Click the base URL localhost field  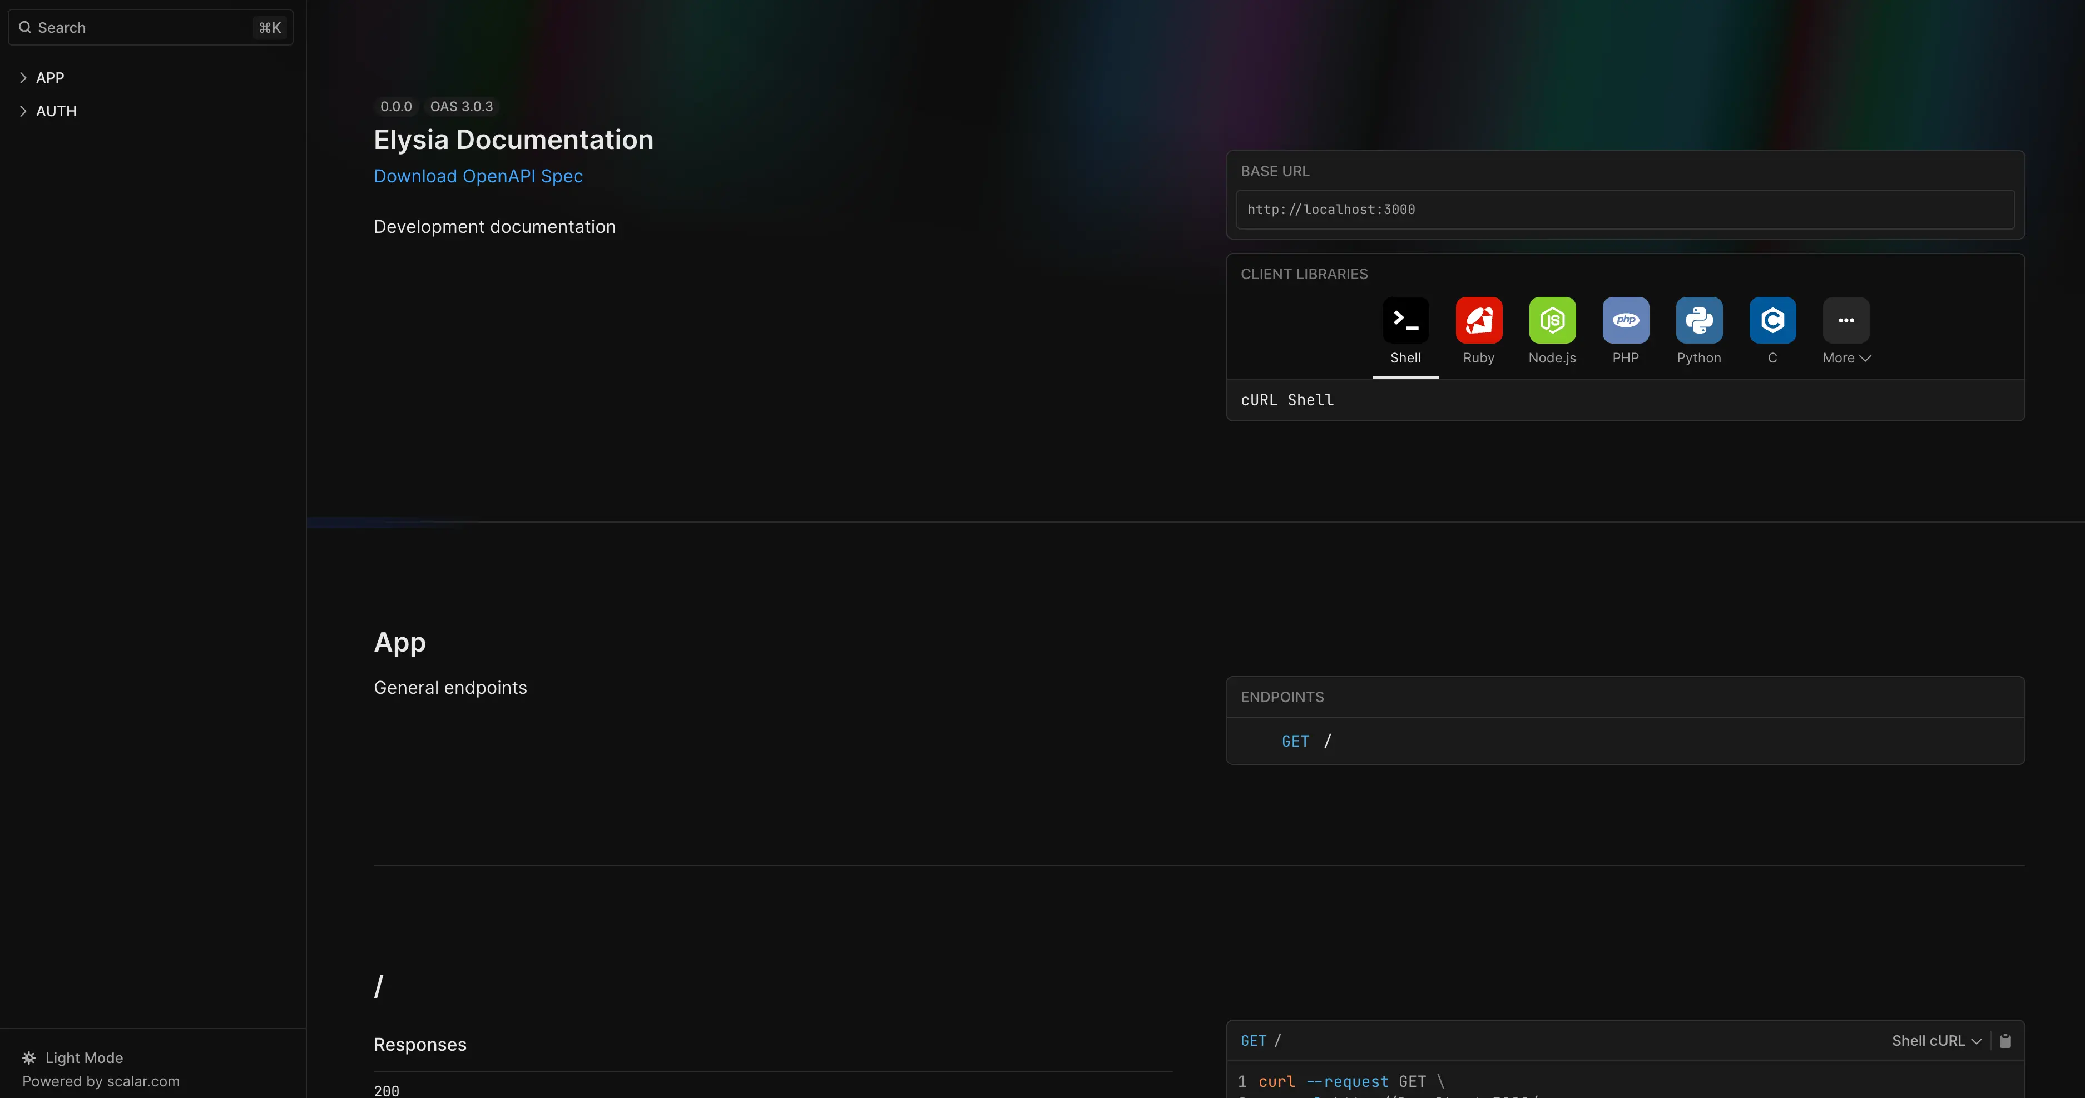1625,210
